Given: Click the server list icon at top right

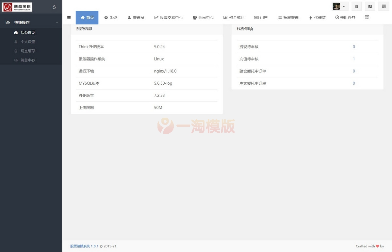Looking at the screenshot, I should click(384, 6).
